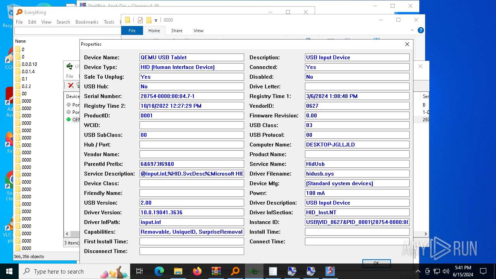Open File menu in USBDeview window

tap(70, 76)
